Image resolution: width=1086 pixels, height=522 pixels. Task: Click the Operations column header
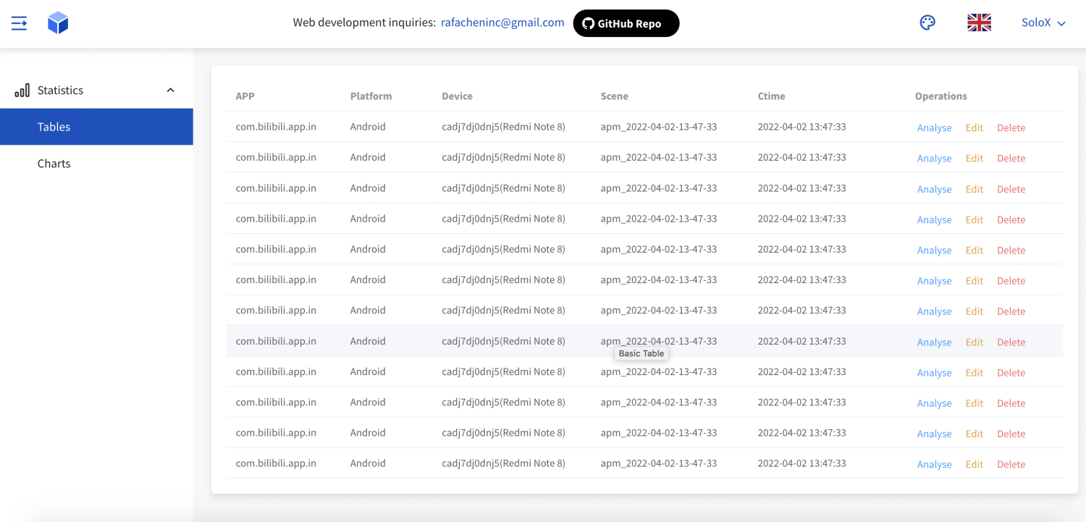940,96
